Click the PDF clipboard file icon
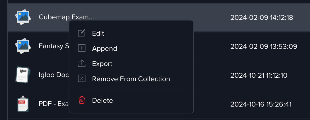310x120 pixels. 22,104
